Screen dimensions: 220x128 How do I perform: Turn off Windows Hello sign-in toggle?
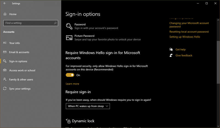click(x=70, y=75)
